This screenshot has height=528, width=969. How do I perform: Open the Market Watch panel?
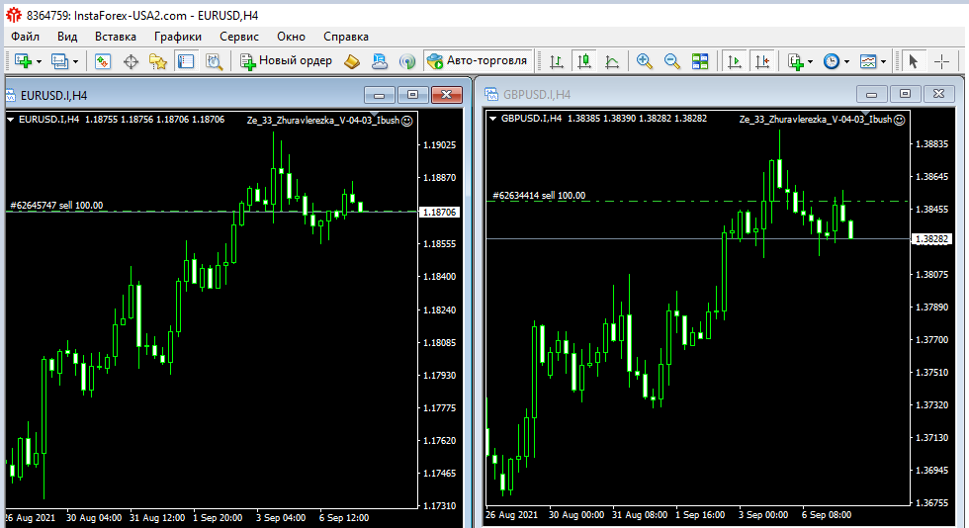(x=103, y=61)
